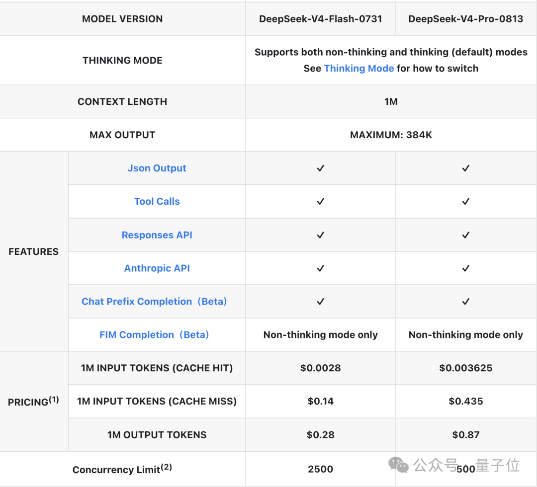Click the $0.14 cache miss price
Screen dimensions: 537x487
321,401
